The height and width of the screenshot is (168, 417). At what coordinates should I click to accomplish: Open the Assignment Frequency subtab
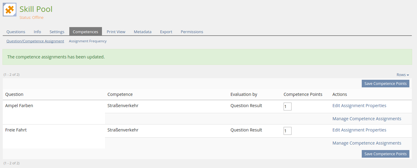point(88,41)
